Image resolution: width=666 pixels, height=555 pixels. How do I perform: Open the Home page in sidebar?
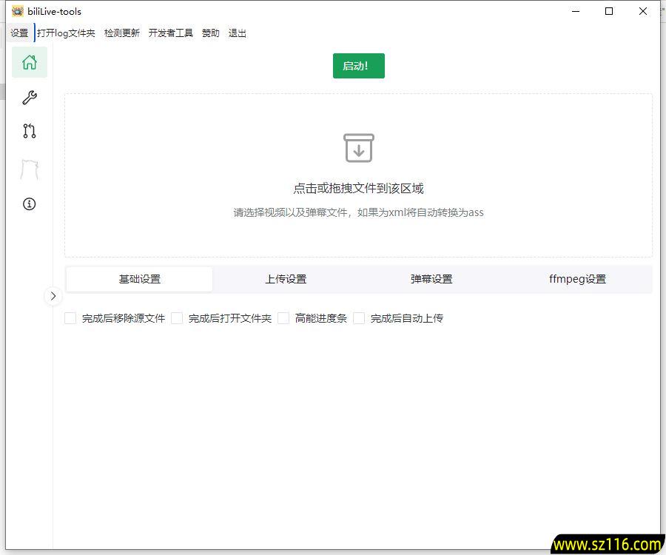tap(30, 62)
